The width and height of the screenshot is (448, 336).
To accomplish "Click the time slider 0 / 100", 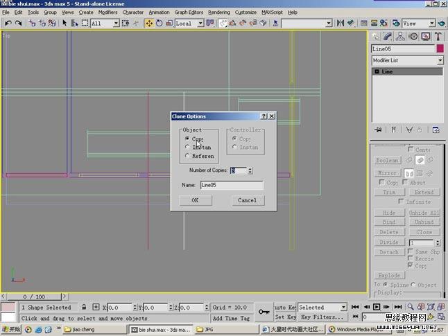I will click(34, 297).
